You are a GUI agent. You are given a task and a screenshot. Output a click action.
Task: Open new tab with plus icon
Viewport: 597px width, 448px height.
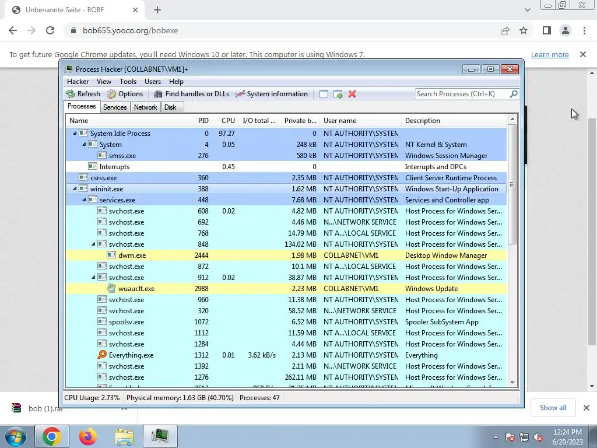157,10
